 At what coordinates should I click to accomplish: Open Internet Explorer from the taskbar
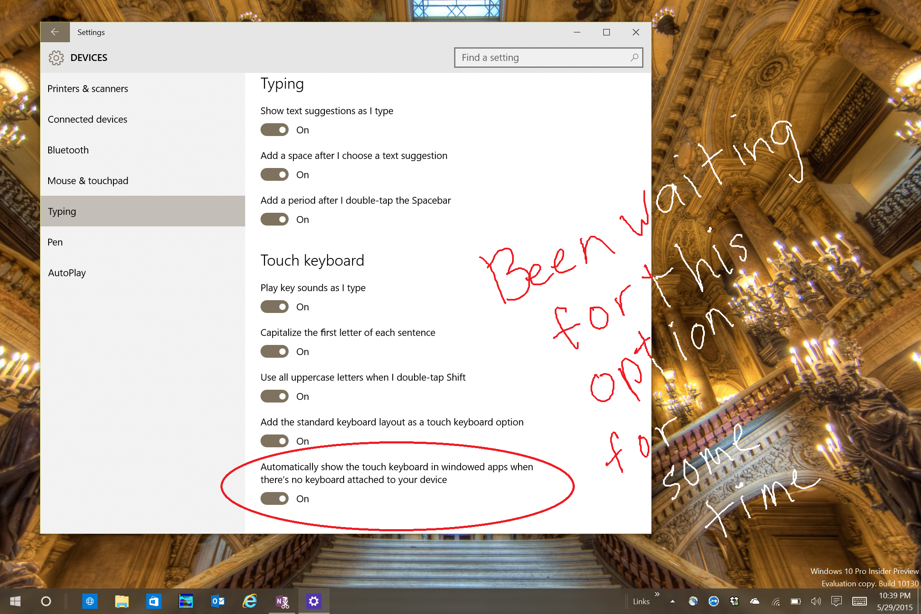(x=250, y=601)
